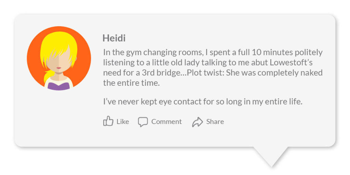Click the curved arrow Share icon
Screen dimensions: 350x175
click(198, 122)
